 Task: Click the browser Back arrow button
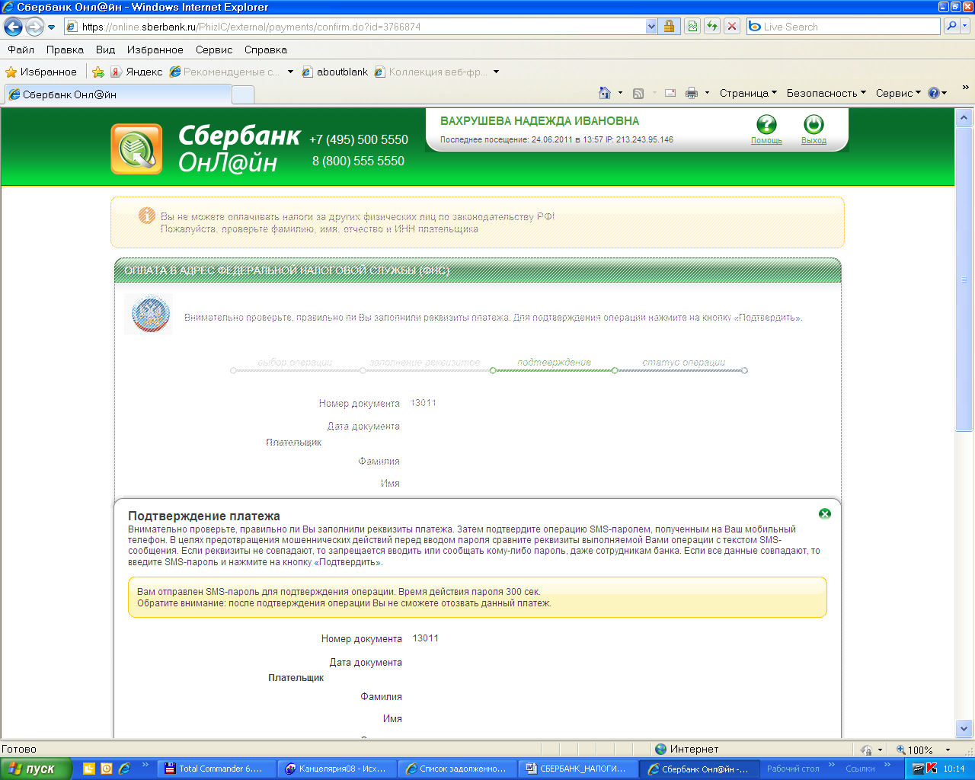(x=13, y=27)
